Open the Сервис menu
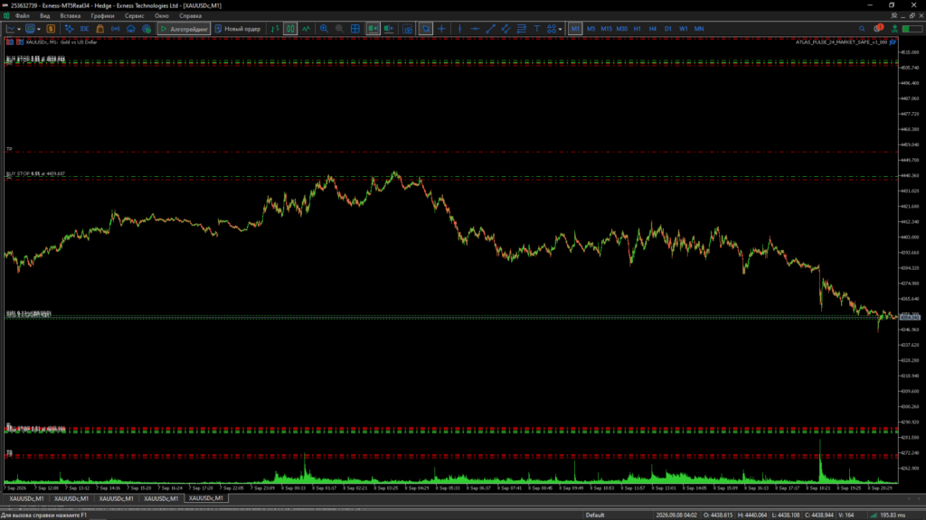The height and width of the screenshot is (520, 926). (134, 16)
